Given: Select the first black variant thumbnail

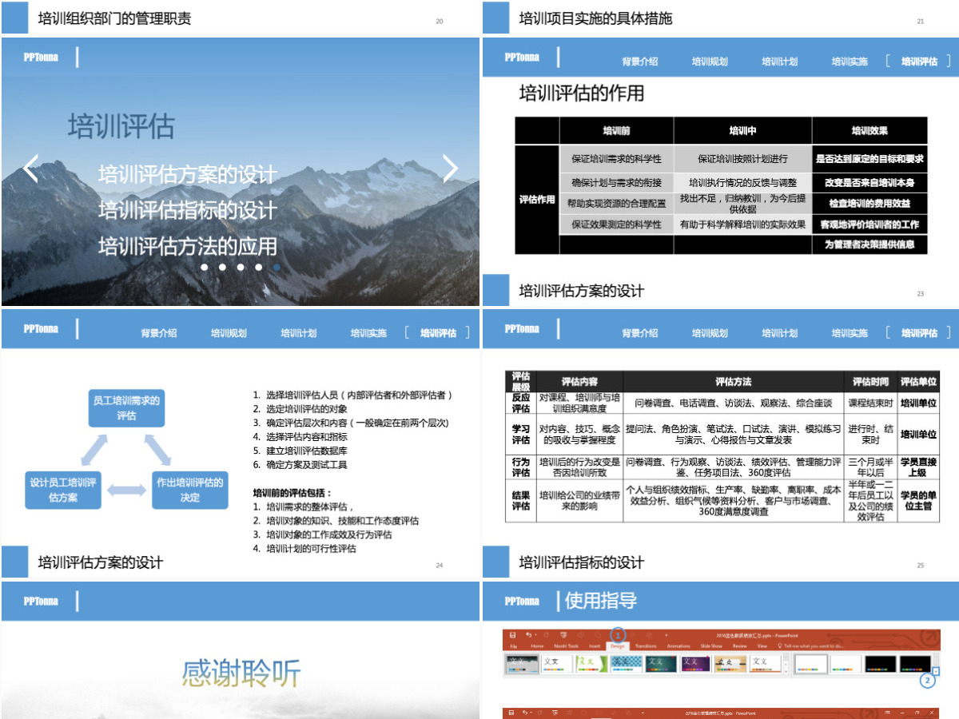Looking at the screenshot, I should tap(881, 663).
